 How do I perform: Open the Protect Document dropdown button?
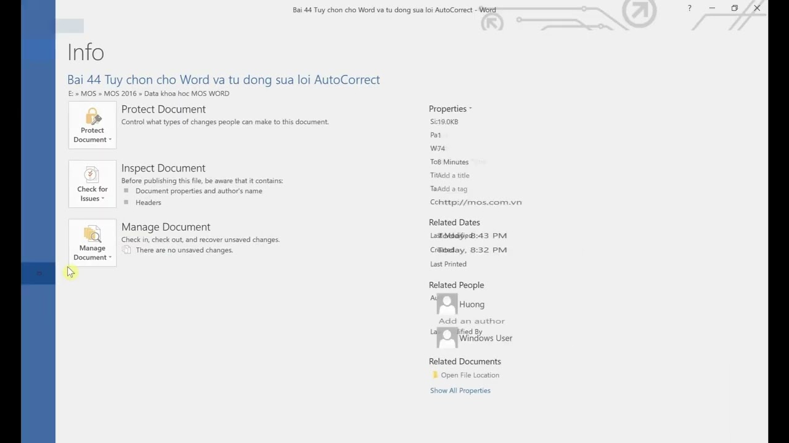coord(92,125)
